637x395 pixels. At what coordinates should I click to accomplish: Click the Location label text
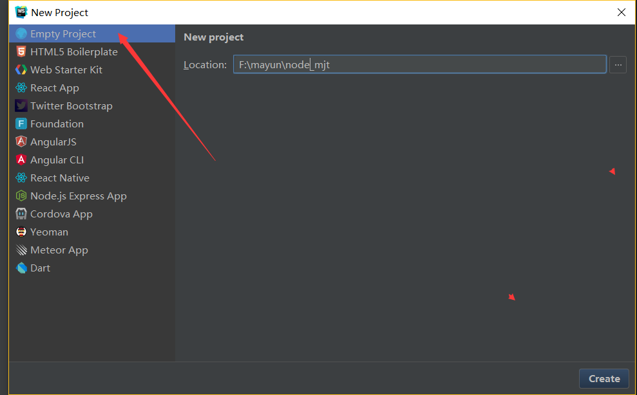click(205, 65)
